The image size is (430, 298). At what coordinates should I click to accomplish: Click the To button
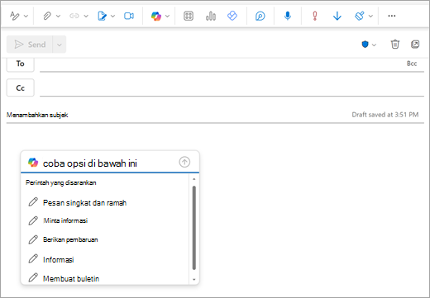click(21, 64)
